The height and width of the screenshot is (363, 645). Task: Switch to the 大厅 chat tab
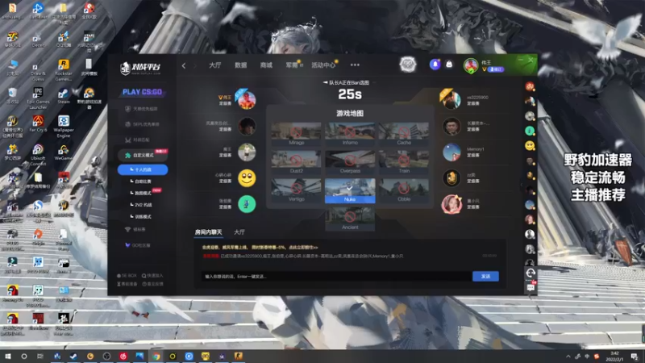pyautogui.click(x=239, y=232)
